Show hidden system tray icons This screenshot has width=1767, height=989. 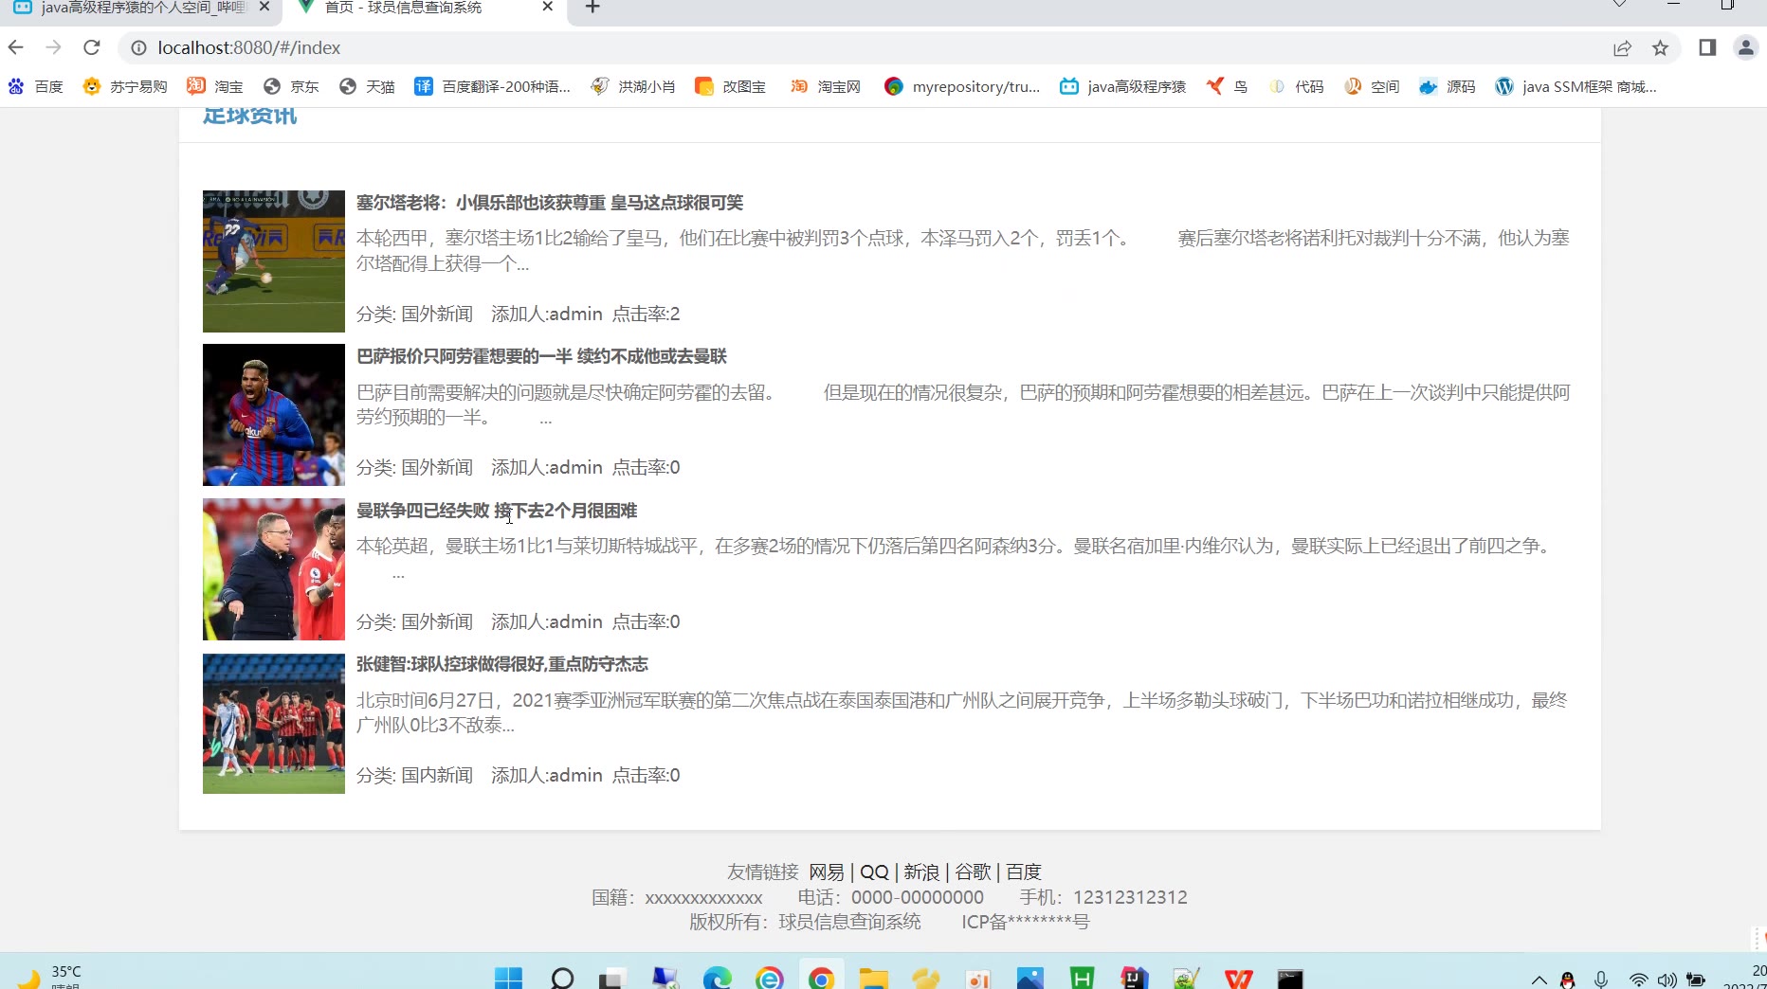(x=1539, y=980)
